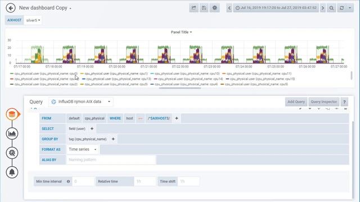The height and width of the screenshot is (202, 360).
Task: Open the General settings tab gear icon
Action: (12, 153)
